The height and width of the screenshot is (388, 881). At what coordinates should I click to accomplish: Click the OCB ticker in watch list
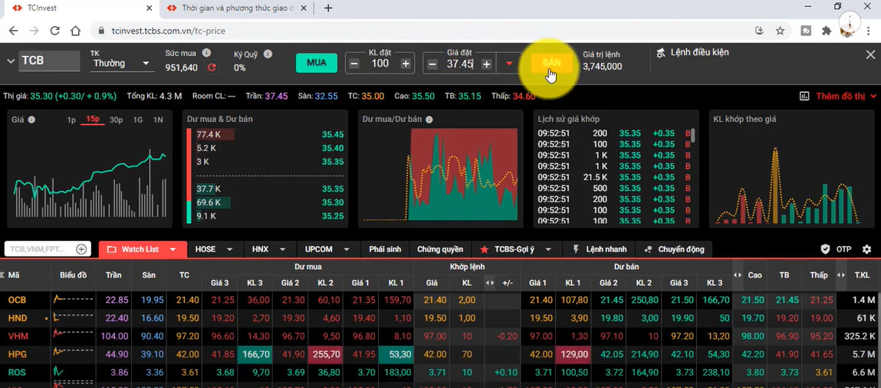click(x=17, y=301)
